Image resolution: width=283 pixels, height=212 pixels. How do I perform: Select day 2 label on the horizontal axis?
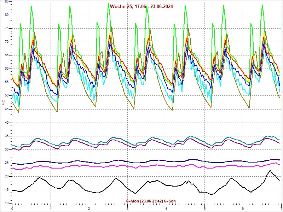point(89,209)
